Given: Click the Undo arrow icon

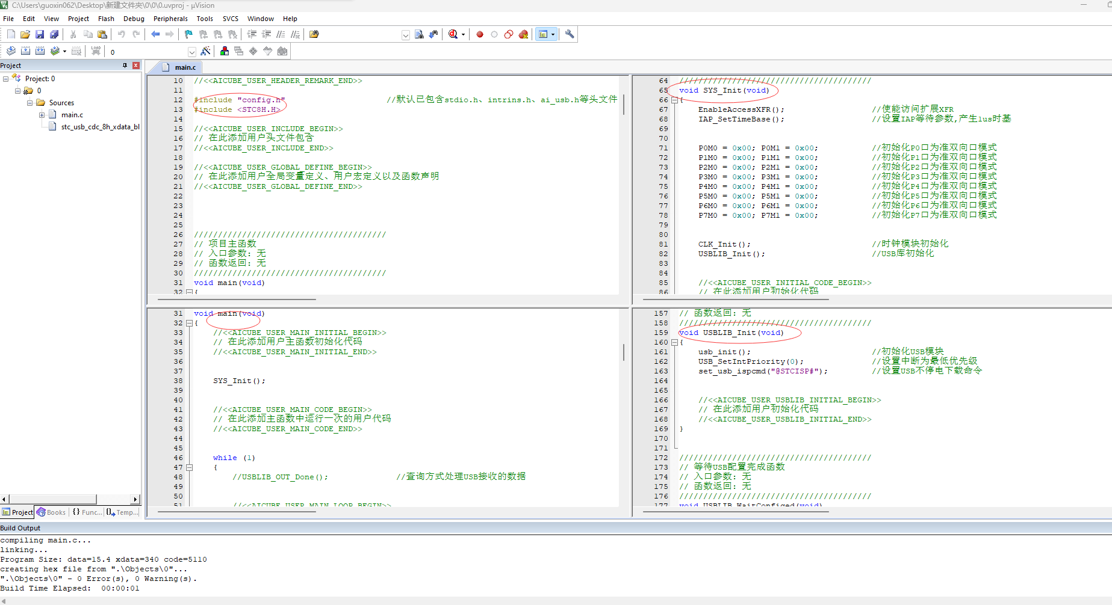Looking at the screenshot, I should click(x=122, y=34).
